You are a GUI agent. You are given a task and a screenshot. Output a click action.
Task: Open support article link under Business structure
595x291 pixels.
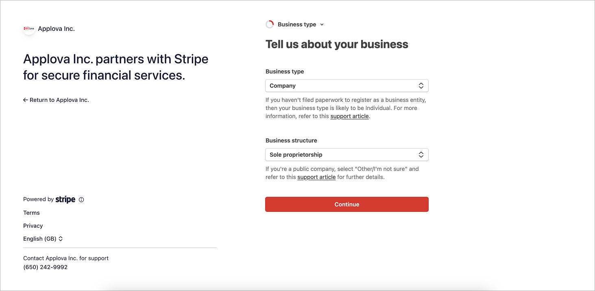pyautogui.click(x=316, y=177)
